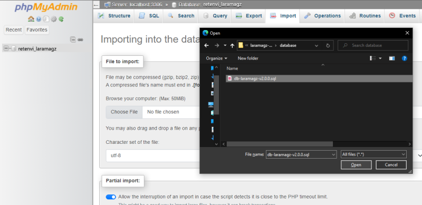The image size is (422, 205).
Task: Open file dialog help icon
Action: (x=404, y=58)
